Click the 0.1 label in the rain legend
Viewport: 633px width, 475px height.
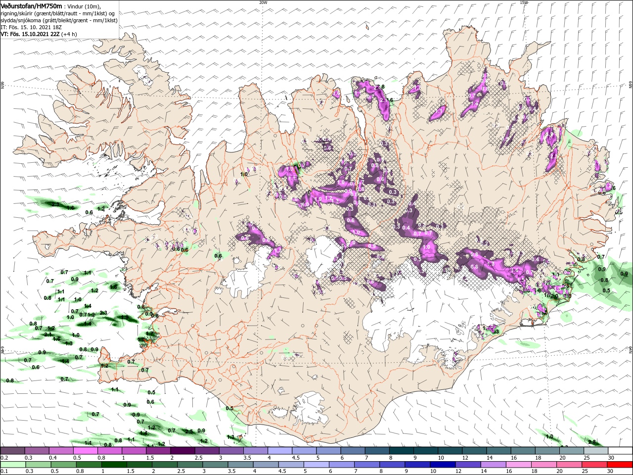pos(4,472)
